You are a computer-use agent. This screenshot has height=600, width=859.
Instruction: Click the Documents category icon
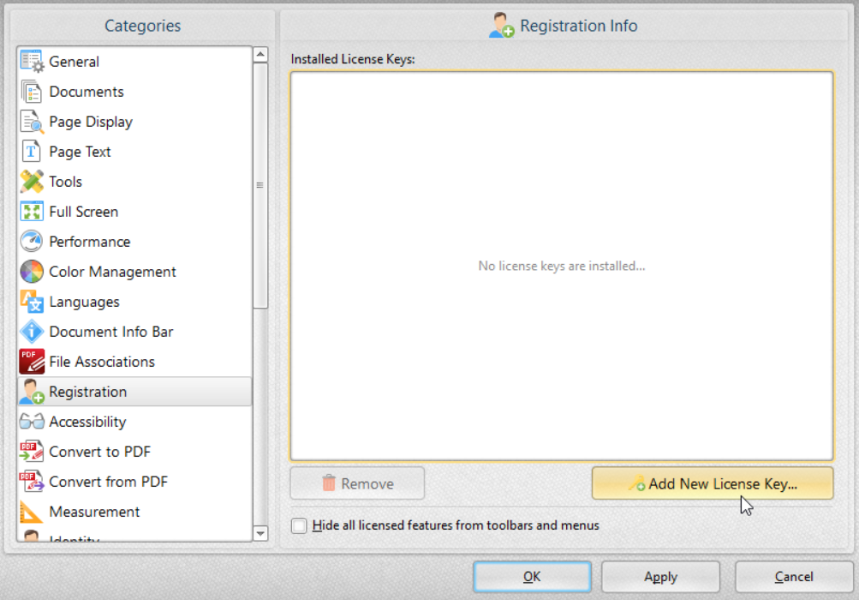pos(32,92)
